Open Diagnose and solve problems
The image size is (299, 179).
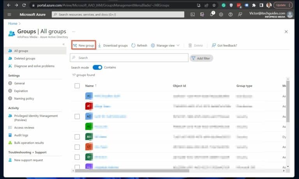(x=34, y=66)
